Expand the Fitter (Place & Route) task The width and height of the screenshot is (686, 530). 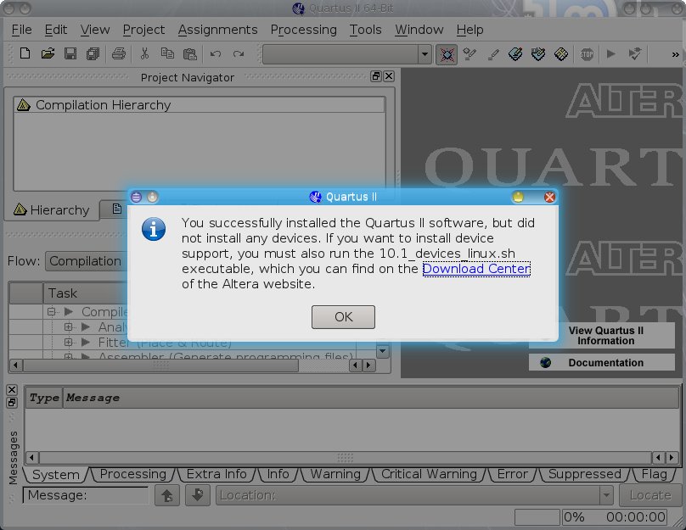click(x=70, y=343)
